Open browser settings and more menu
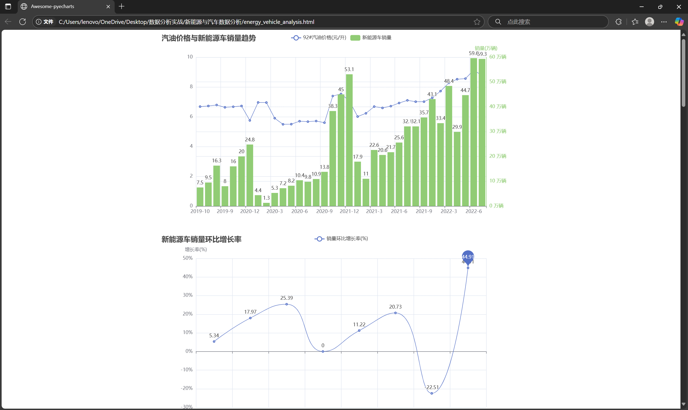 (664, 21)
